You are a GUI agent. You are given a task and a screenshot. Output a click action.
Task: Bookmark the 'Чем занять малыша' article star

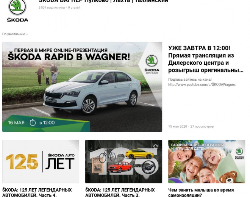point(239,147)
